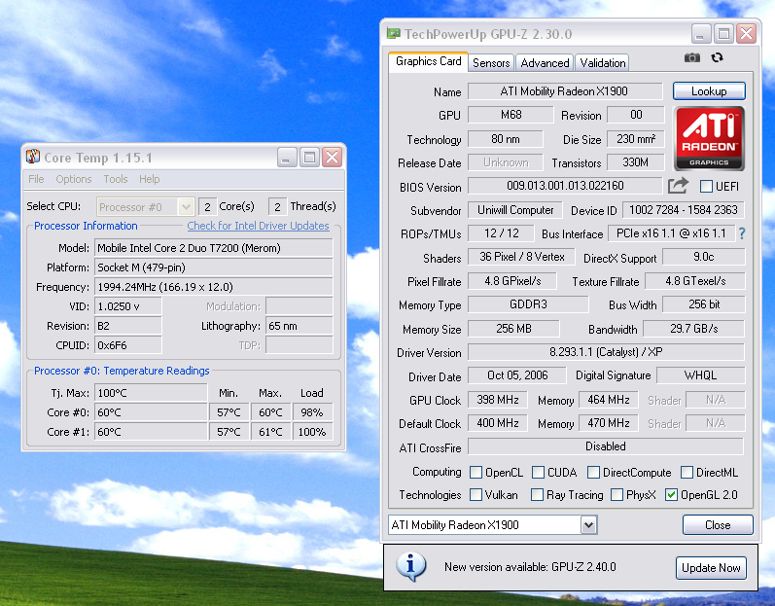The width and height of the screenshot is (775, 606).
Task: Uncheck the OpenGL 2.0 checkbox
Action: click(671, 495)
